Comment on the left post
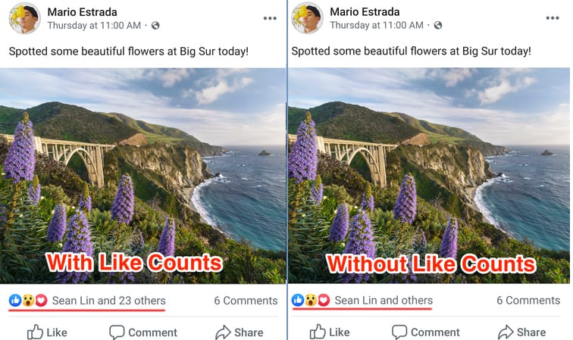The image size is (573, 340). tap(142, 332)
